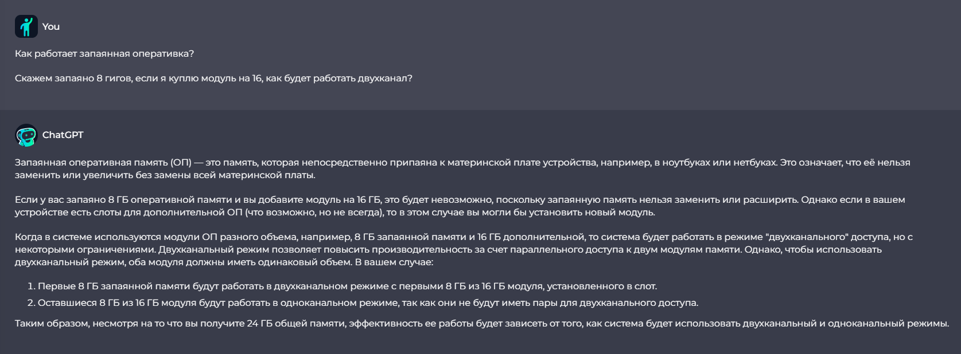Click the list number "2." marker
This screenshot has height=354, width=961.
(31, 303)
